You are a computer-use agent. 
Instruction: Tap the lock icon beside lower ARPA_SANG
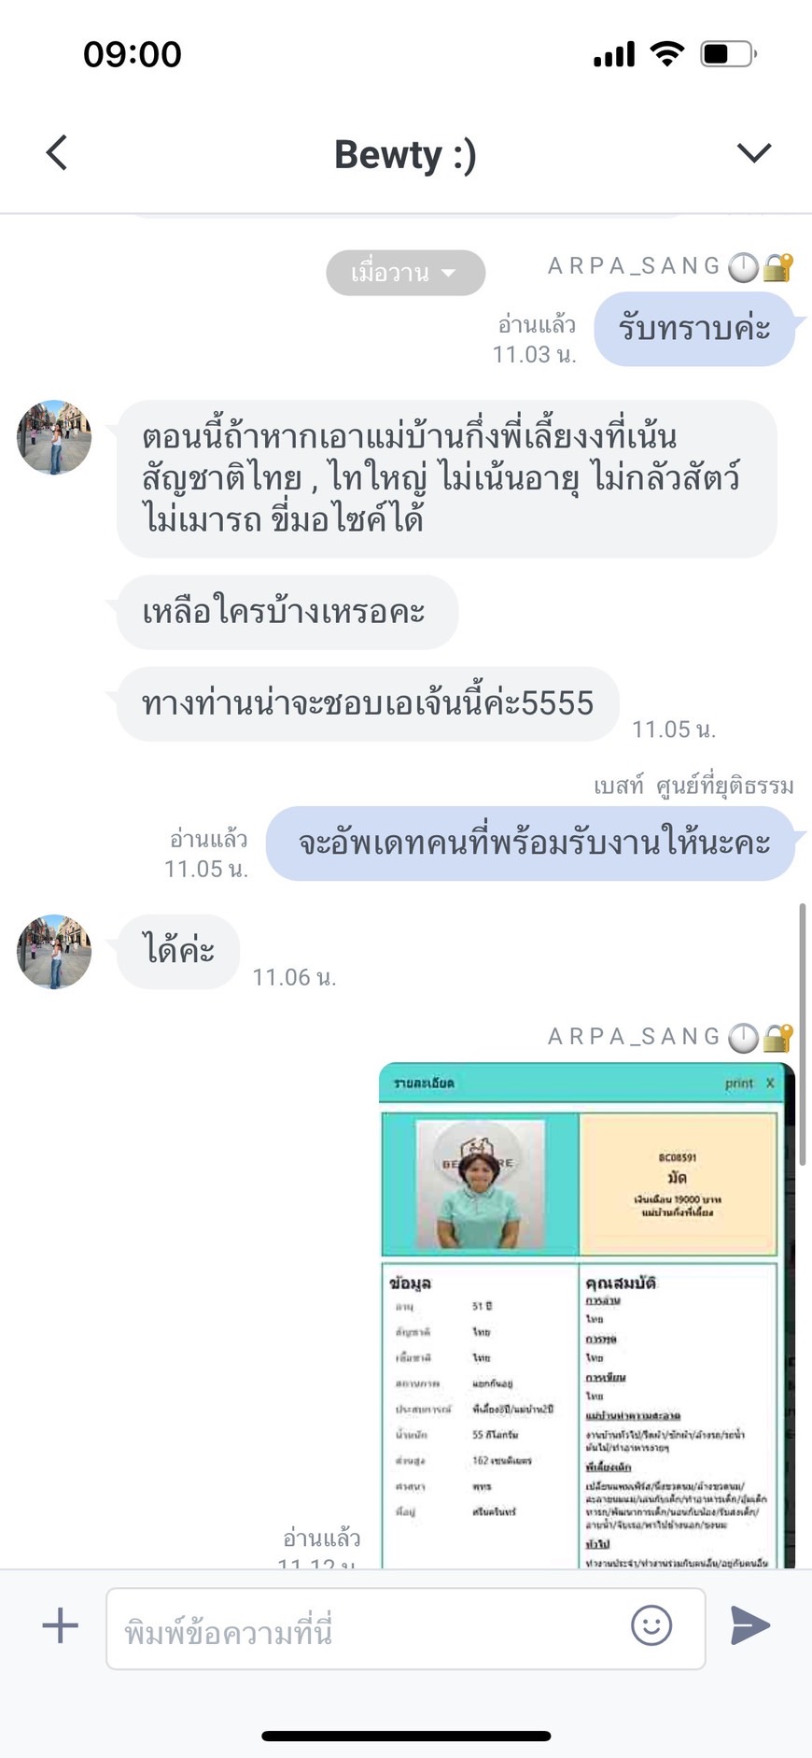(777, 1038)
